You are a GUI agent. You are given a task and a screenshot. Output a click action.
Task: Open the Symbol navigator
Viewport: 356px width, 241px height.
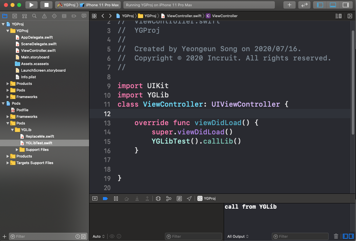tap(24, 16)
